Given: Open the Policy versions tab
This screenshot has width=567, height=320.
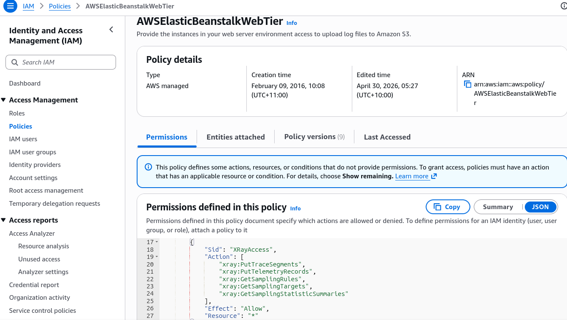Looking at the screenshot, I should tap(314, 137).
